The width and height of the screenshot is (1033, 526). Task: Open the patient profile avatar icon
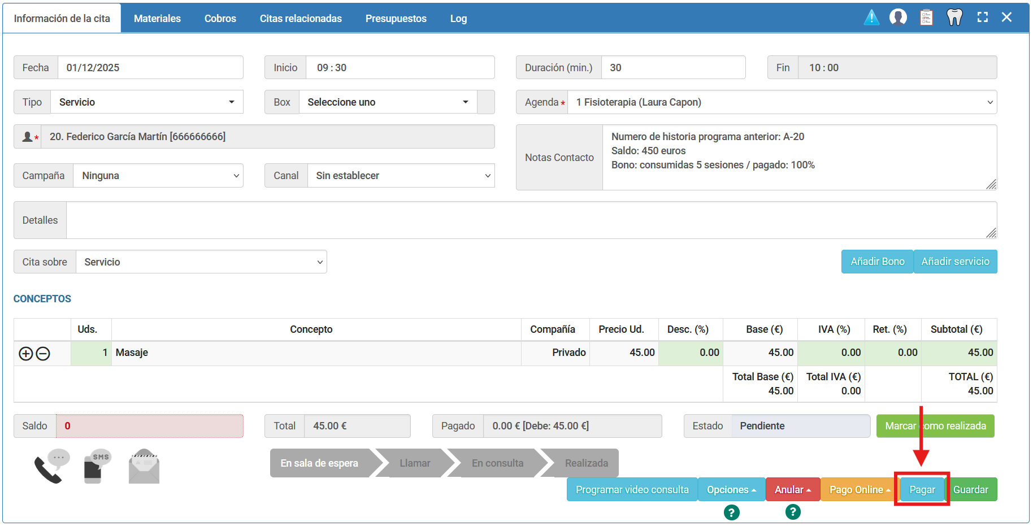point(898,18)
